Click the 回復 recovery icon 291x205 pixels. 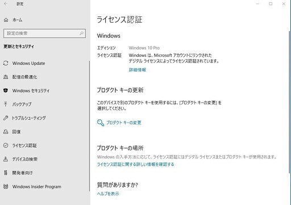pyautogui.click(x=6, y=132)
